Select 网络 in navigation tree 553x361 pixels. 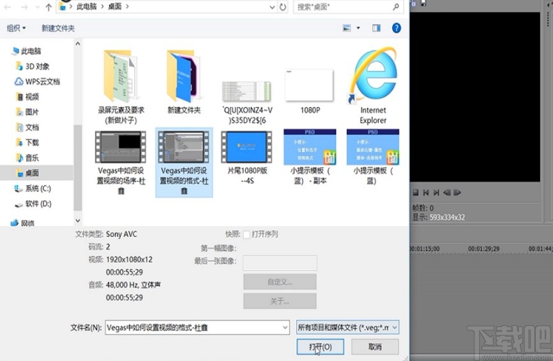22,223
